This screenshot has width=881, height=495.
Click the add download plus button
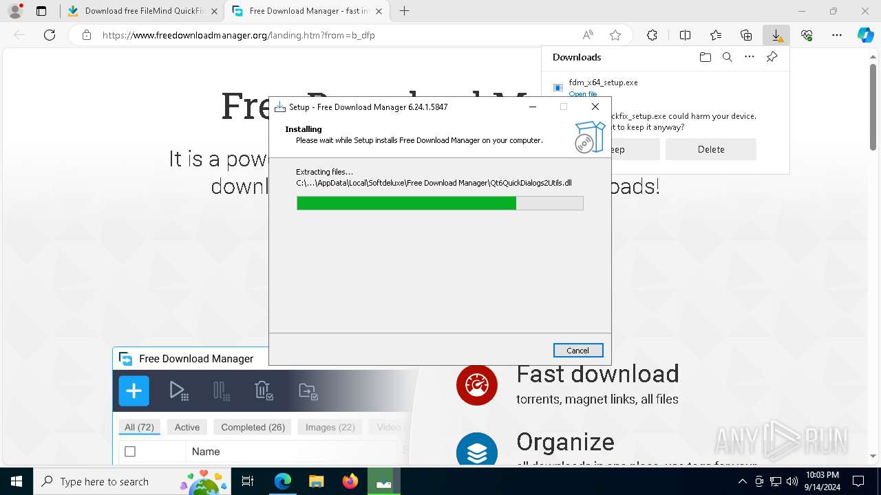coord(134,391)
